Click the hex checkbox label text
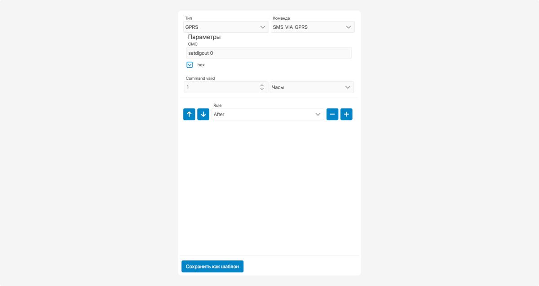This screenshot has height=286, width=539. click(201, 65)
